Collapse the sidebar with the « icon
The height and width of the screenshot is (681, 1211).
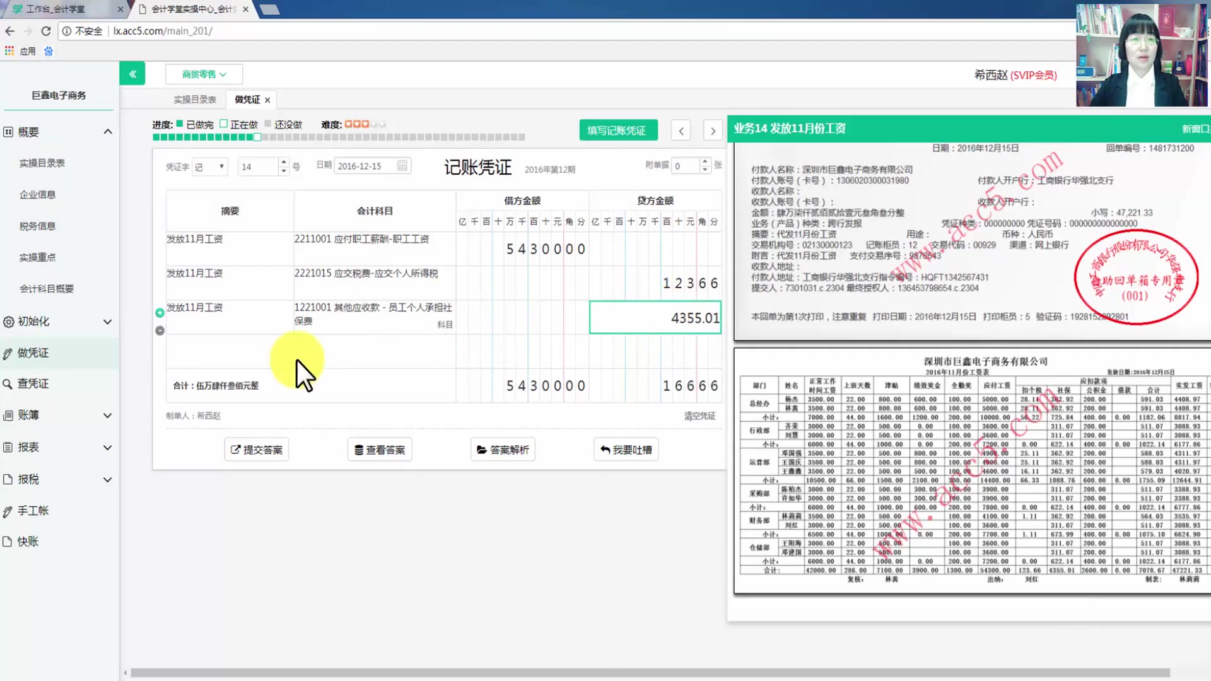pos(132,73)
